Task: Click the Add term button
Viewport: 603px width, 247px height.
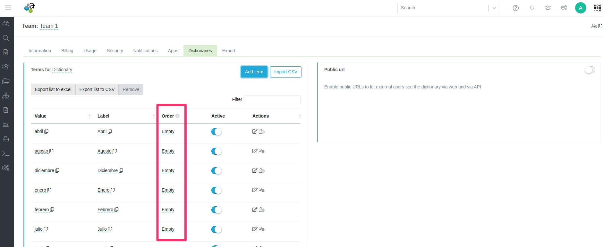Action: tap(254, 72)
